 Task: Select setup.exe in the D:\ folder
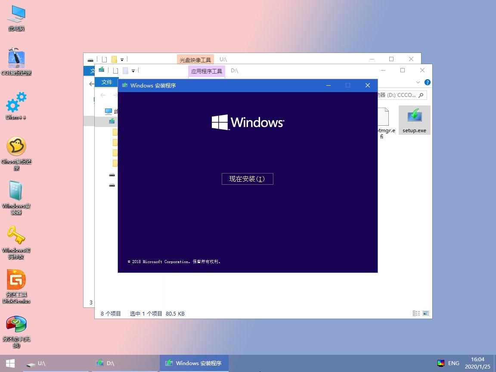pos(414,120)
